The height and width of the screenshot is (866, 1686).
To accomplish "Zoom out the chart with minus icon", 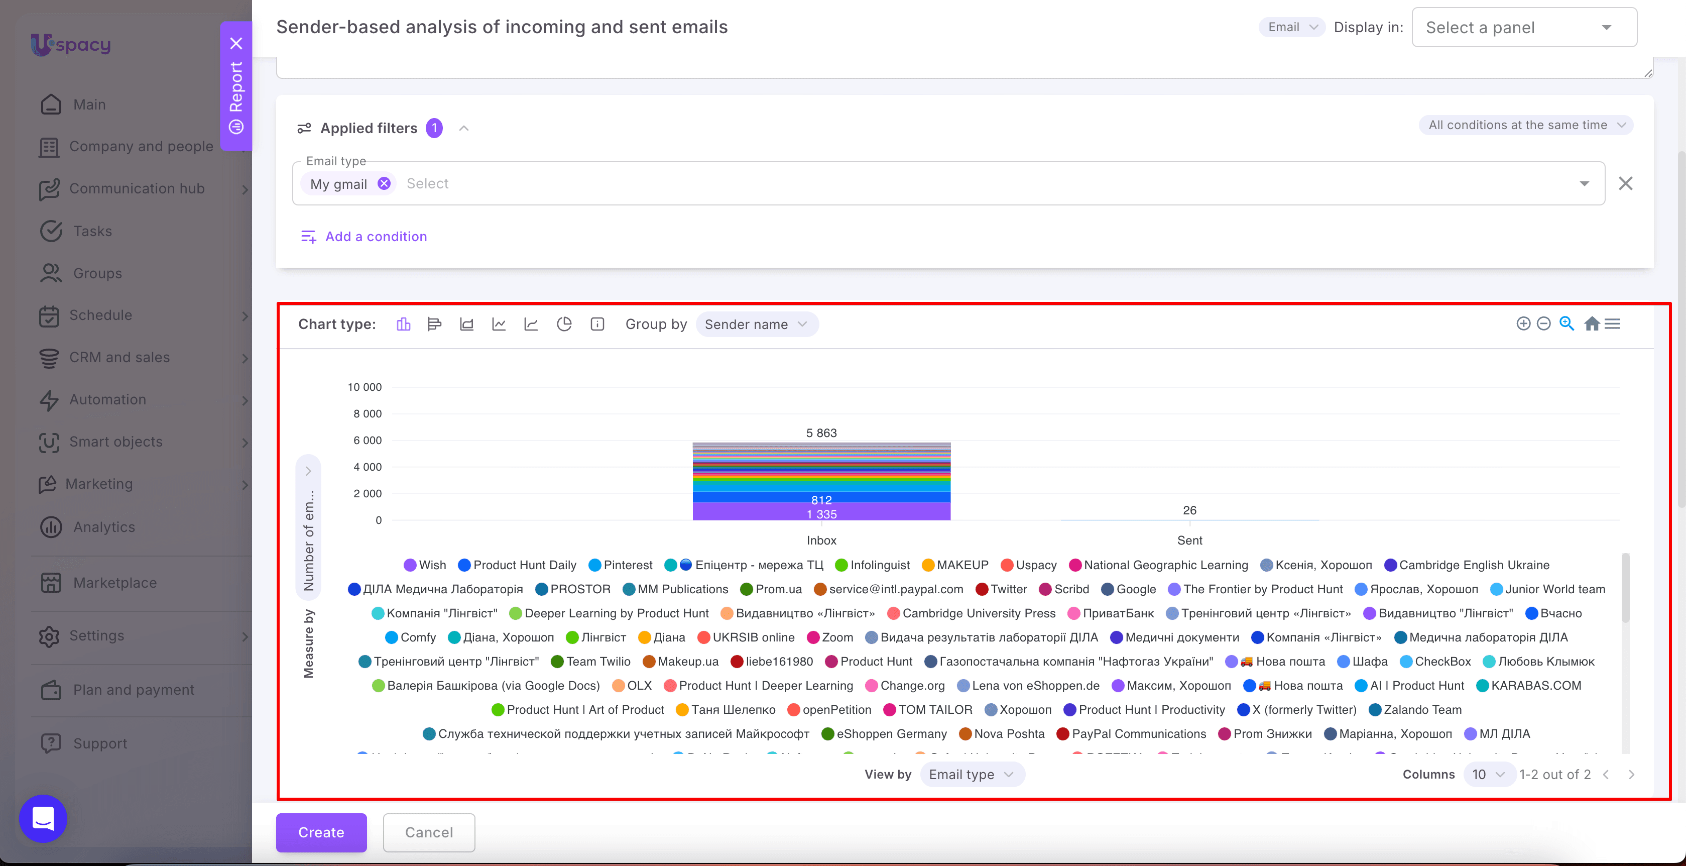I will (x=1543, y=323).
